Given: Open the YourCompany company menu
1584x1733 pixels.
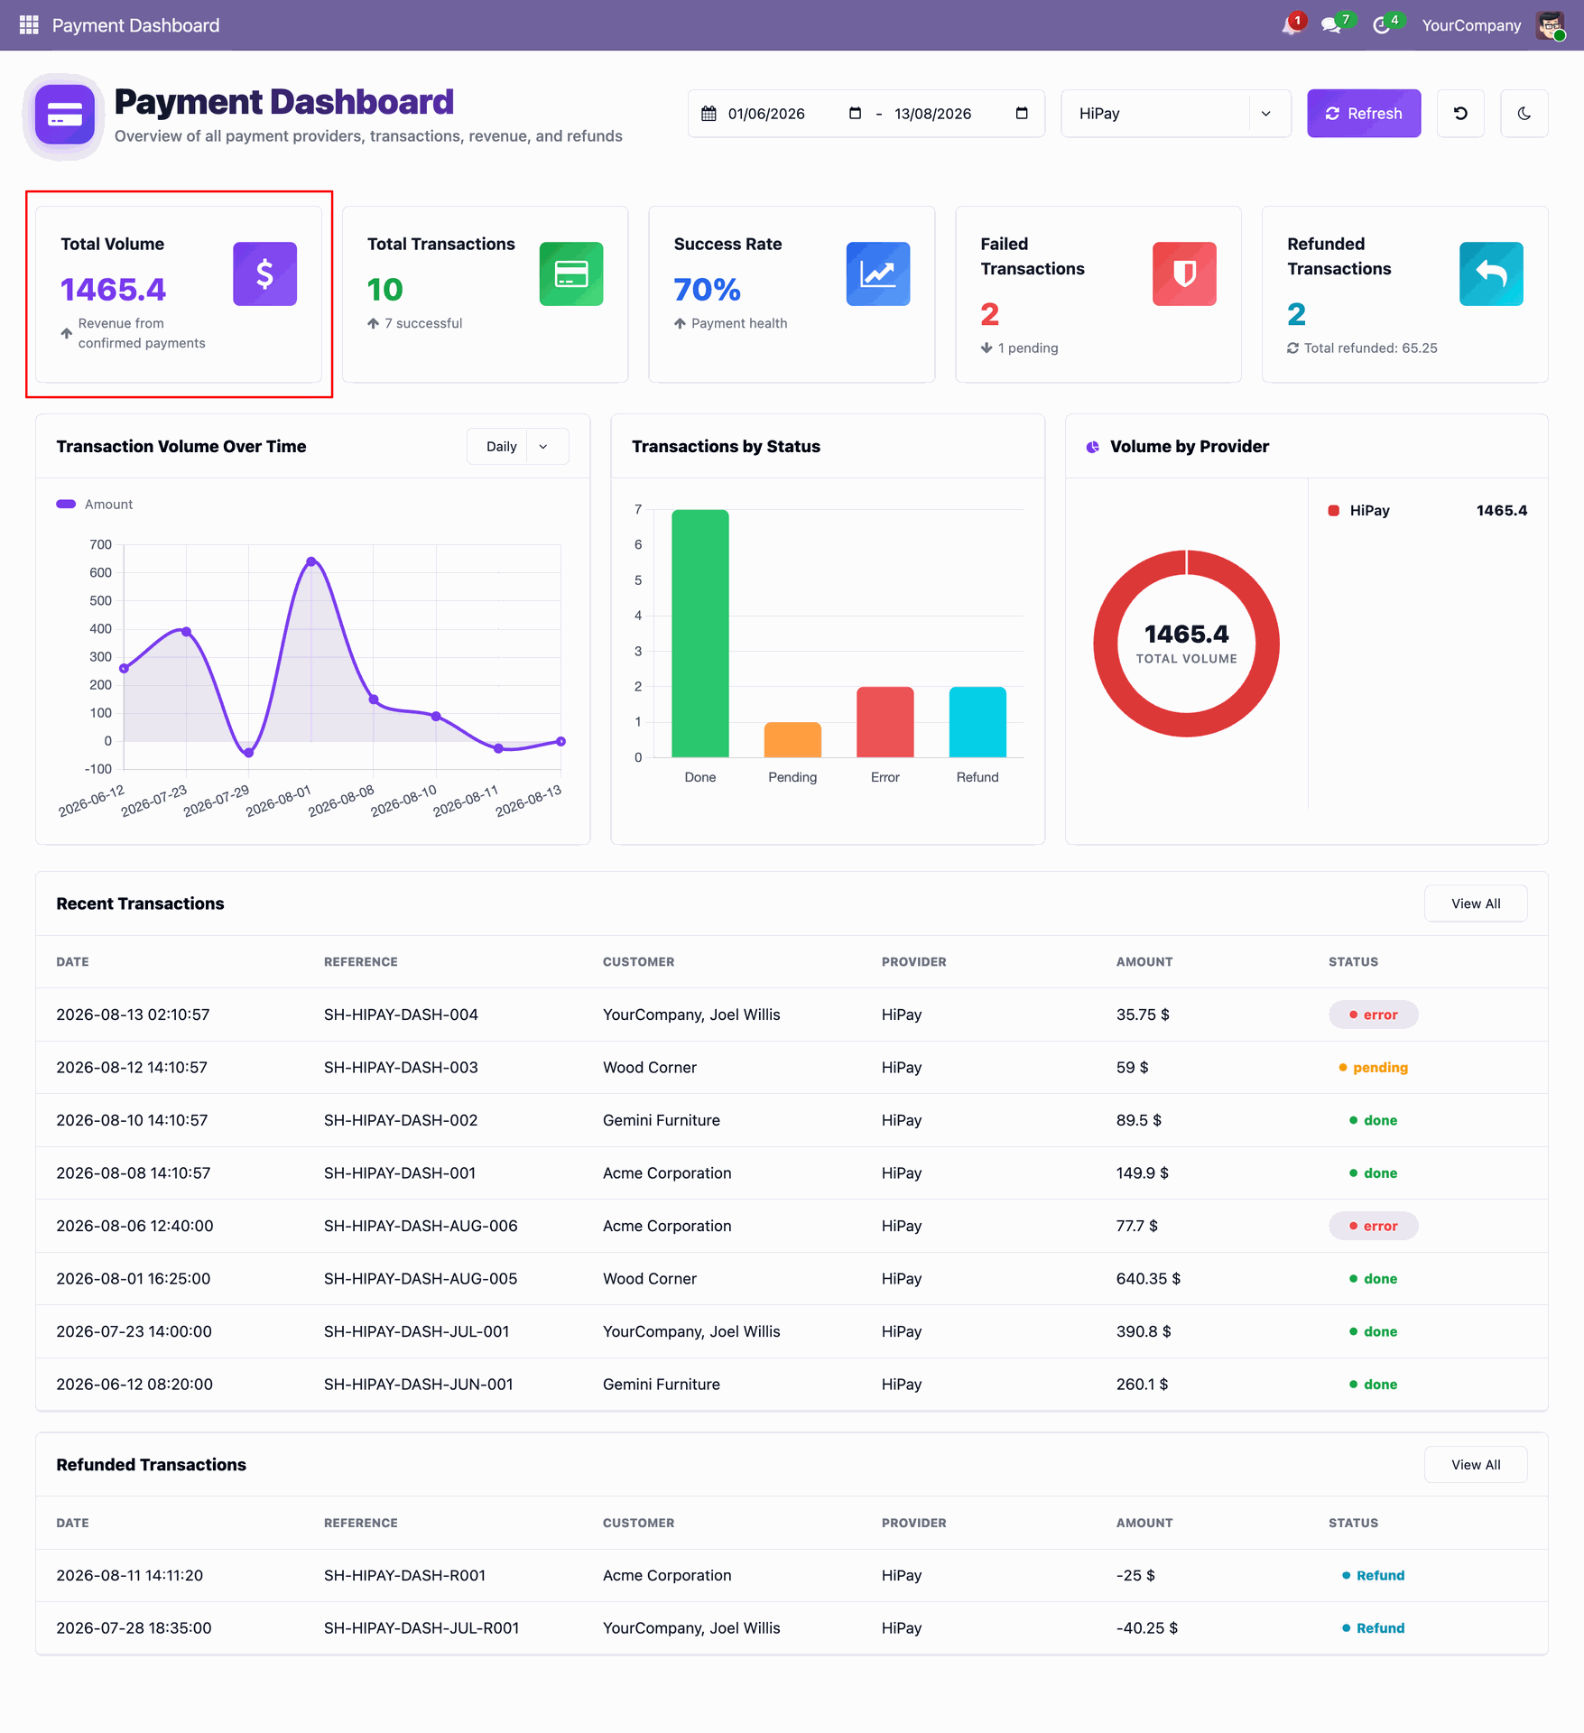Looking at the screenshot, I should tap(1471, 25).
